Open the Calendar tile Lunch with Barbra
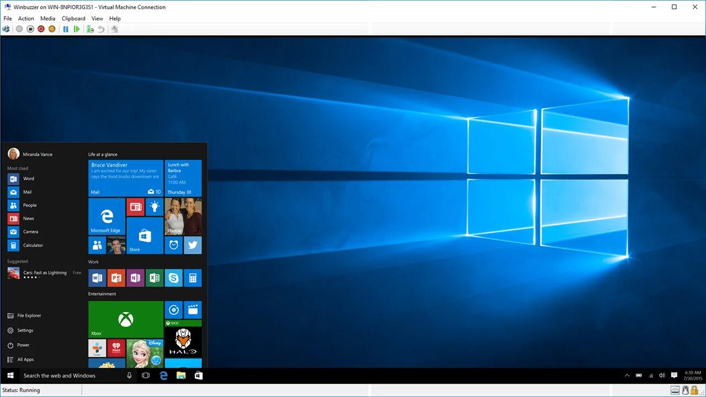Image resolution: width=706 pixels, height=397 pixels. 183,178
